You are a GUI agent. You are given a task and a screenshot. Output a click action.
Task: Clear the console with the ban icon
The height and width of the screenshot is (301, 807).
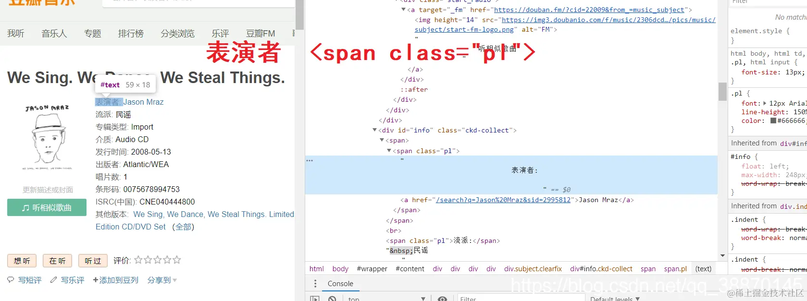(x=332, y=299)
